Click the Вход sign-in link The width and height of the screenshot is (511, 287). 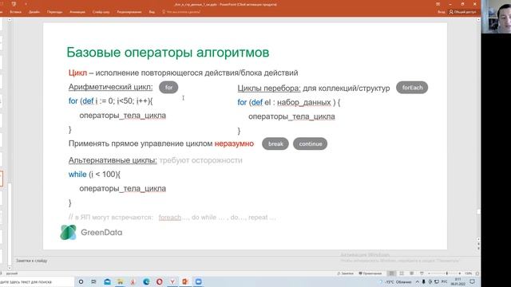coord(442,12)
